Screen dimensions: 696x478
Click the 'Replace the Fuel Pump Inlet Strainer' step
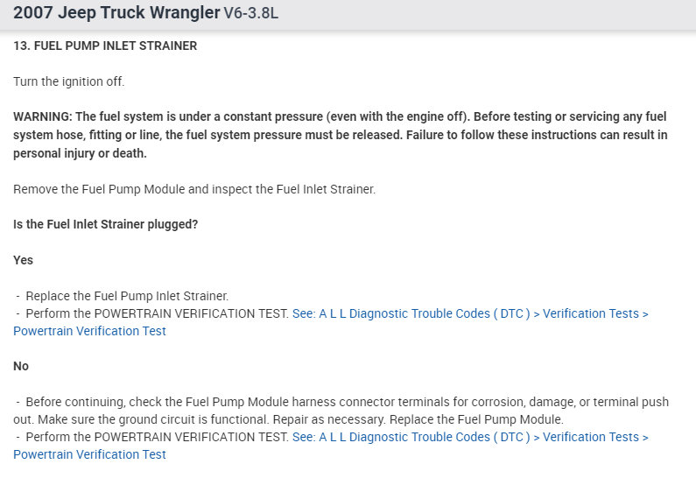pyautogui.click(x=127, y=296)
